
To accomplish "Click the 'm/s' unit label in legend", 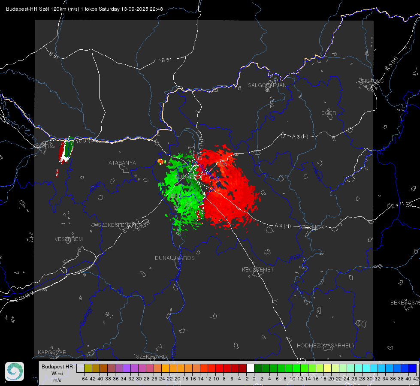I will (57, 380).
